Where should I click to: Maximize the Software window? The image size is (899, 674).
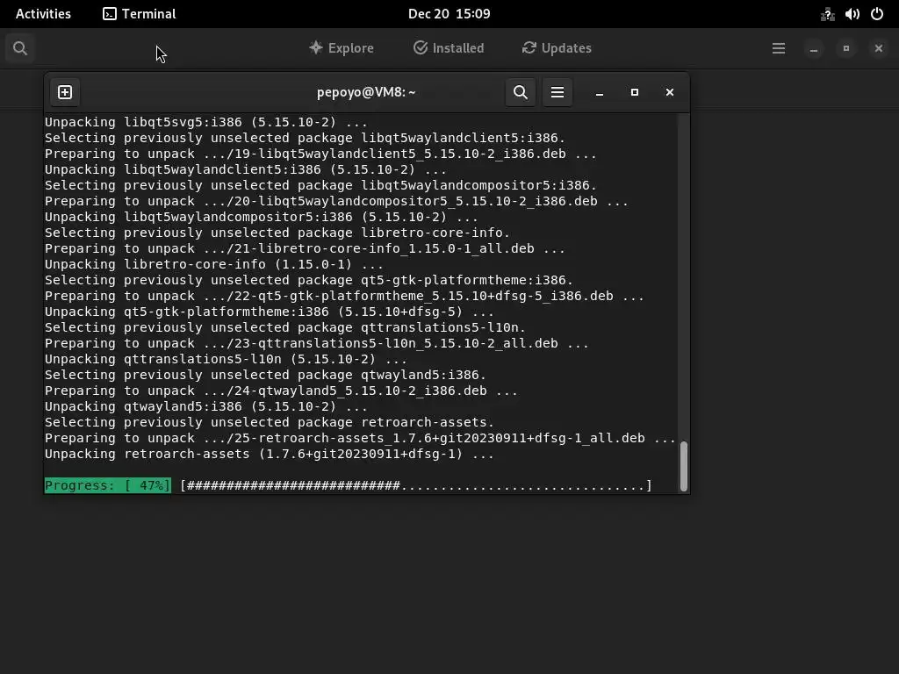click(845, 48)
